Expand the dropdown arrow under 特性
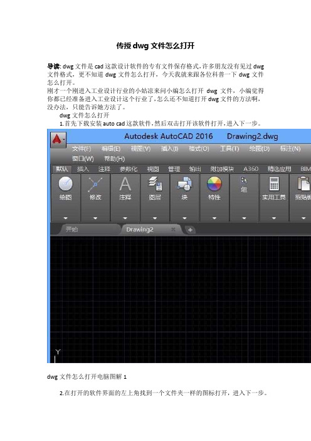Screen dimensions: 311x441 214,218
